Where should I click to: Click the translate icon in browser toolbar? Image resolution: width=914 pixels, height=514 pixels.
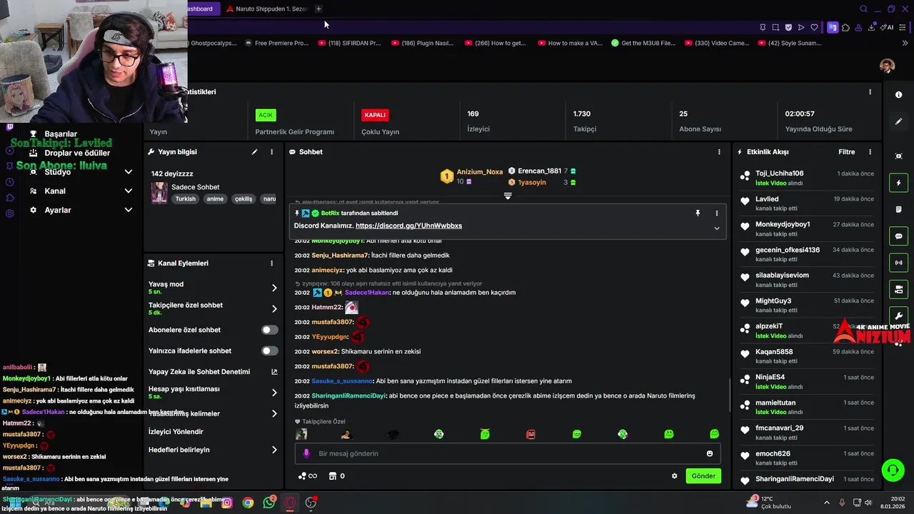point(832,28)
